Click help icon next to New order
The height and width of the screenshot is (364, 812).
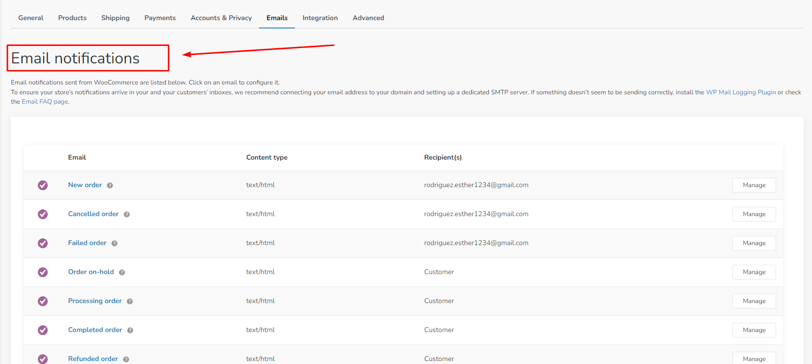[110, 186]
